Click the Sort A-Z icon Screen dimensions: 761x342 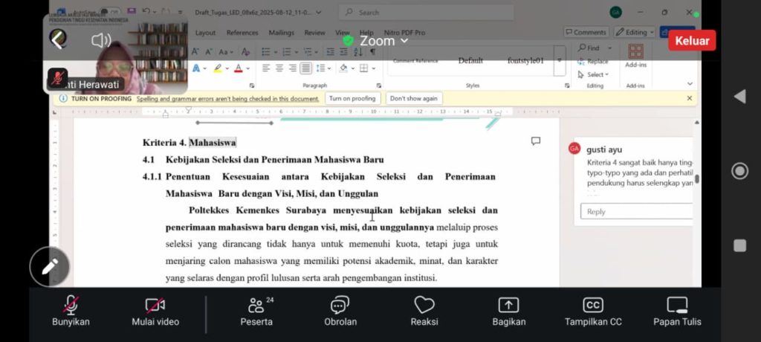pos(359,51)
